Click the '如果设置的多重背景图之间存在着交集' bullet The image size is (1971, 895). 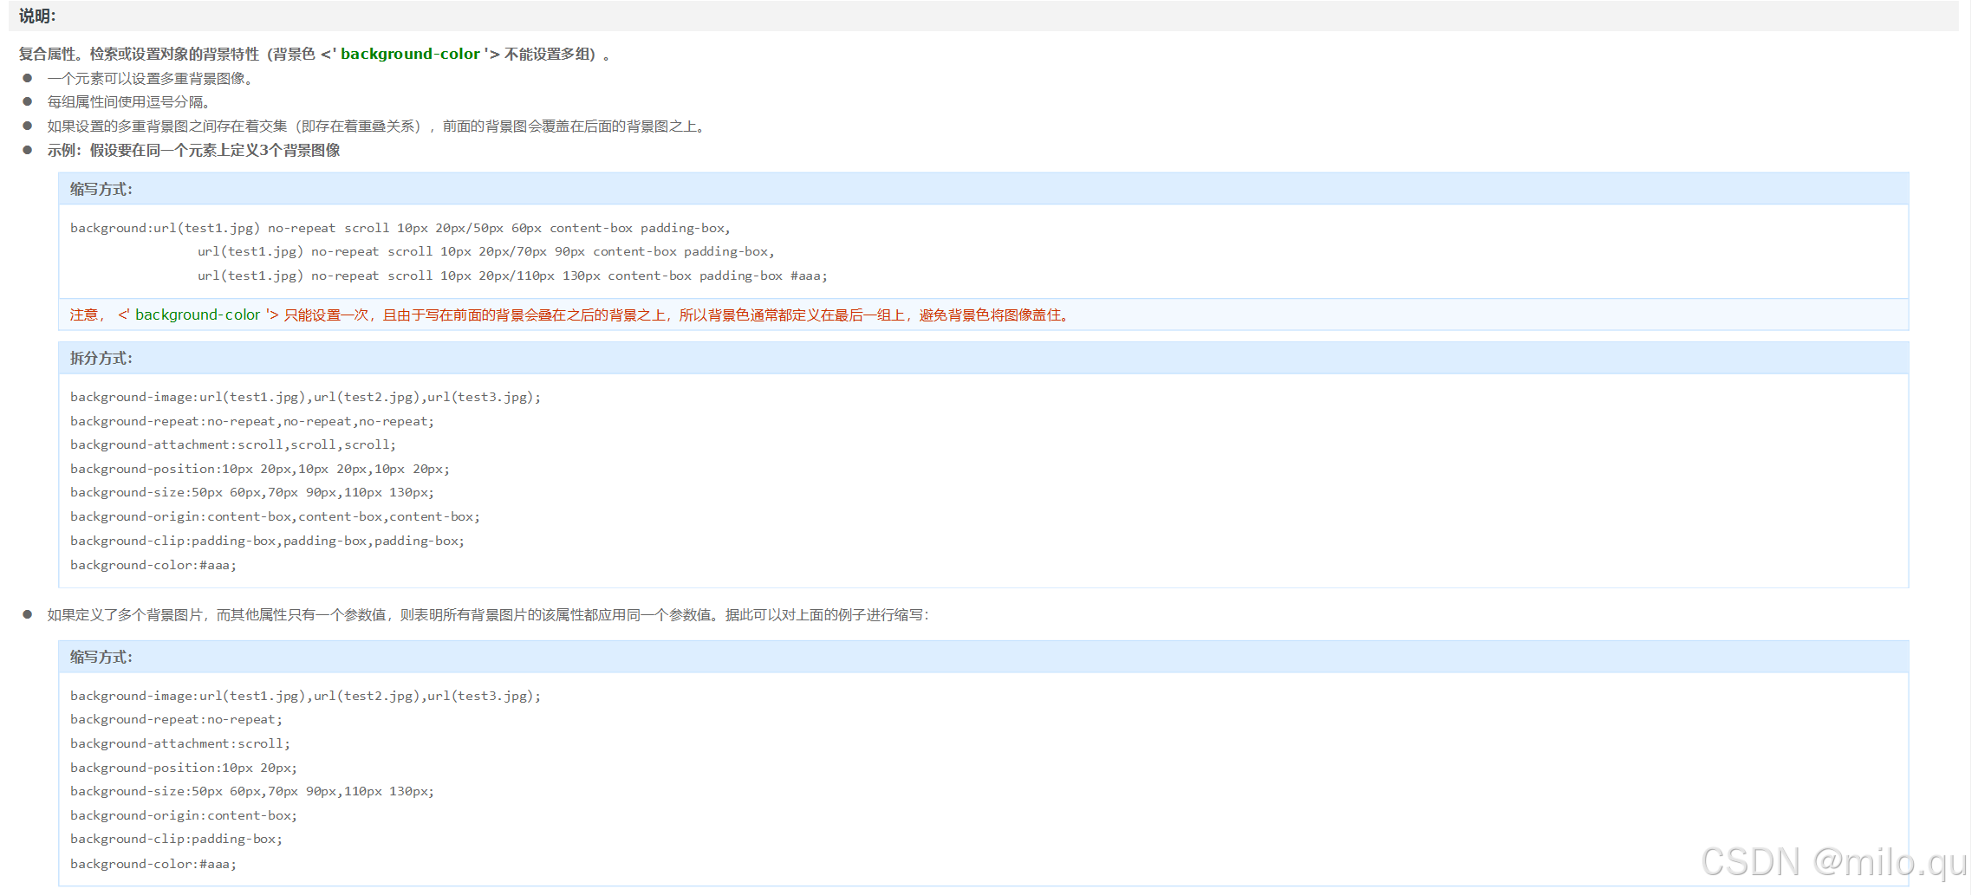[x=378, y=126]
